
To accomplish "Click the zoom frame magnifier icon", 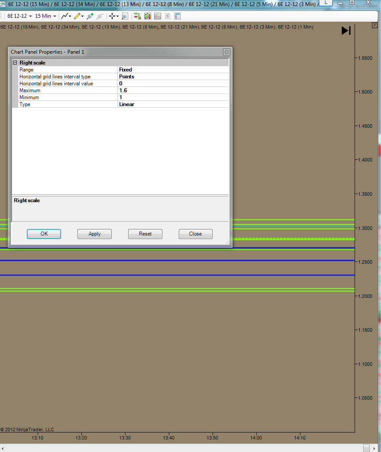I will [x=125, y=16].
